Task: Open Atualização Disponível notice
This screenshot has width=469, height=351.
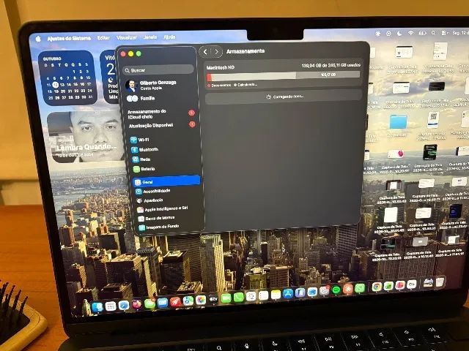Action: coord(162,125)
